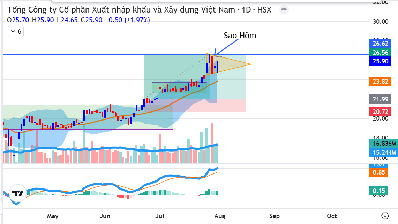398x224 pixels.
Task: Click the Jul label on time axis
Action: click(160, 216)
